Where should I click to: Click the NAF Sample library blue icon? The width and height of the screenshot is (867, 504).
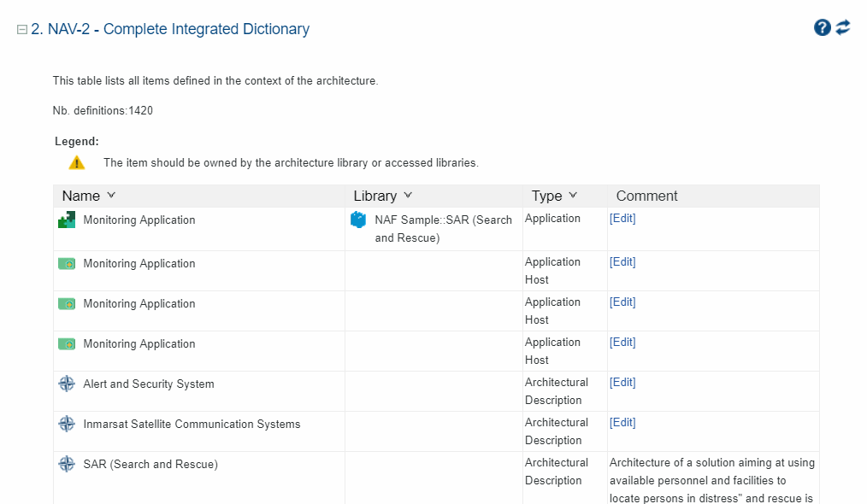point(359,220)
